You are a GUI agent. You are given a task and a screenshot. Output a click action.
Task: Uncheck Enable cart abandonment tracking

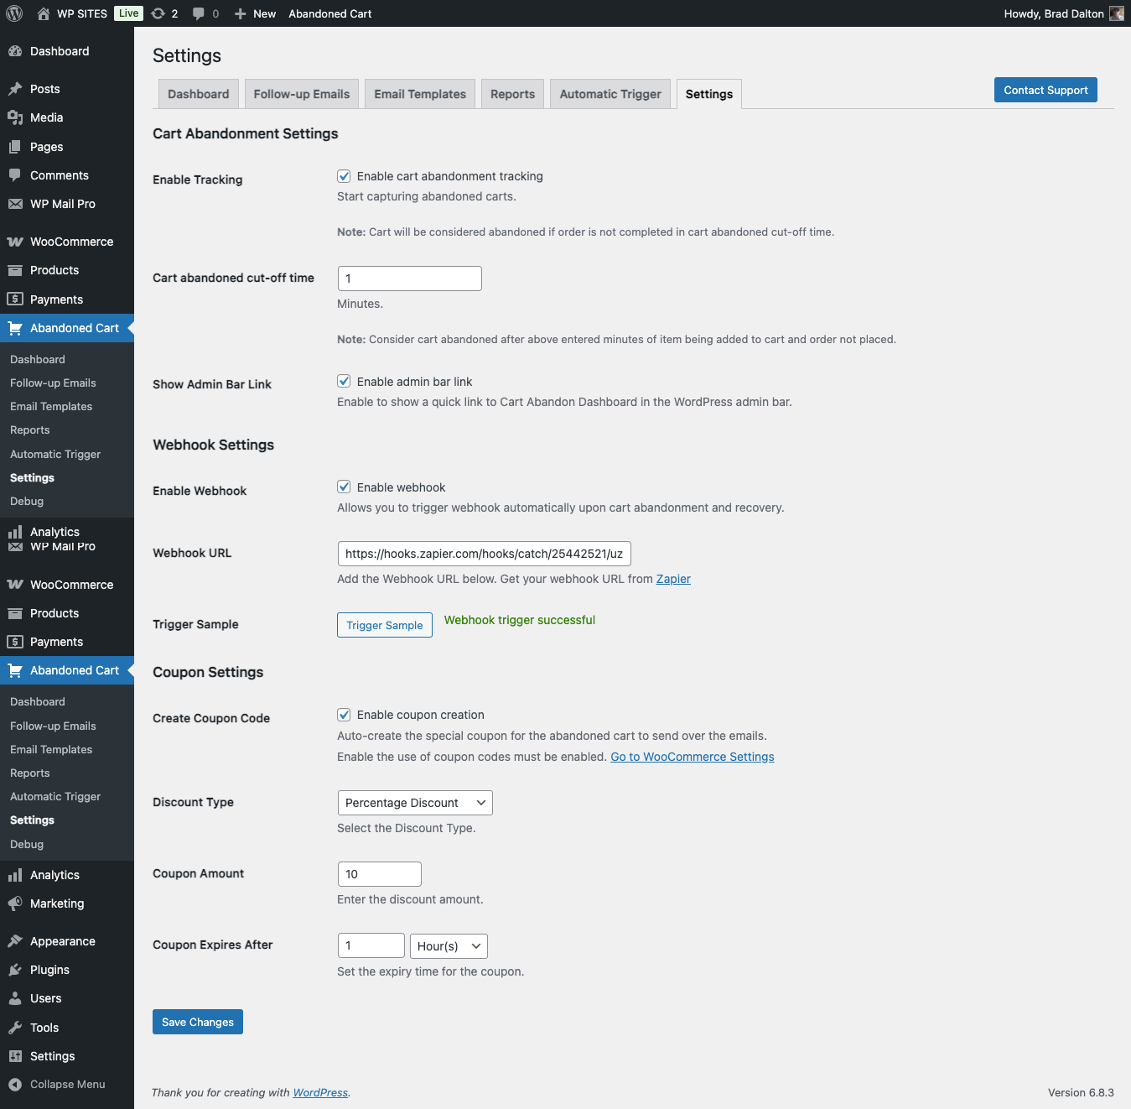[344, 176]
